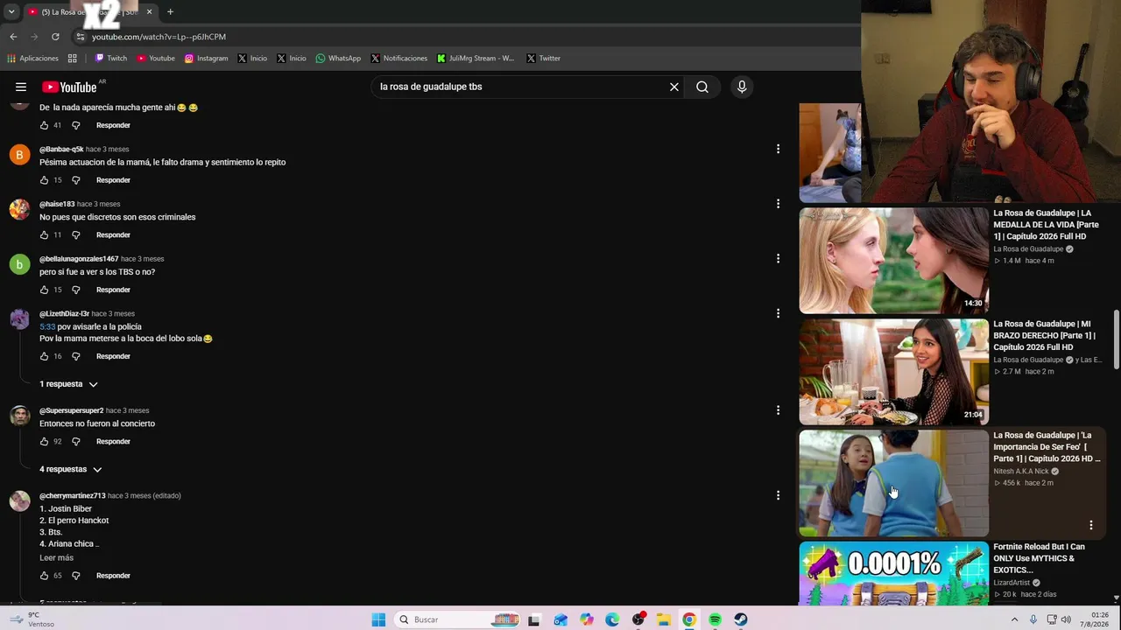The width and height of the screenshot is (1121, 630).
Task: Go to the YouTube home logo
Action: [x=68, y=87]
